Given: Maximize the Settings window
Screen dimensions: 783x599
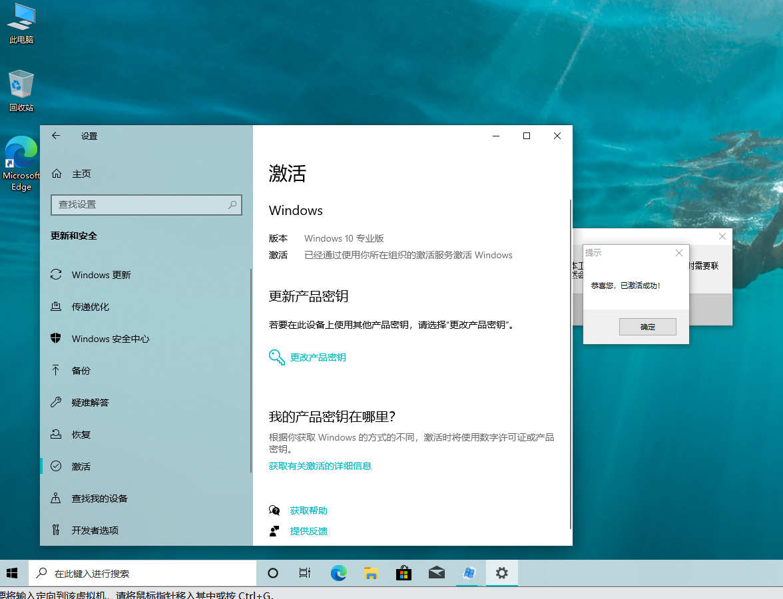Looking at the screenshot, I should click(x=526, y=136).
